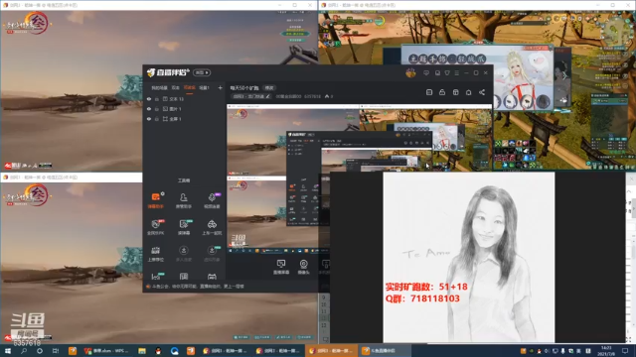
Task: Add a new scene with plus button
Action: pos(220,88)
